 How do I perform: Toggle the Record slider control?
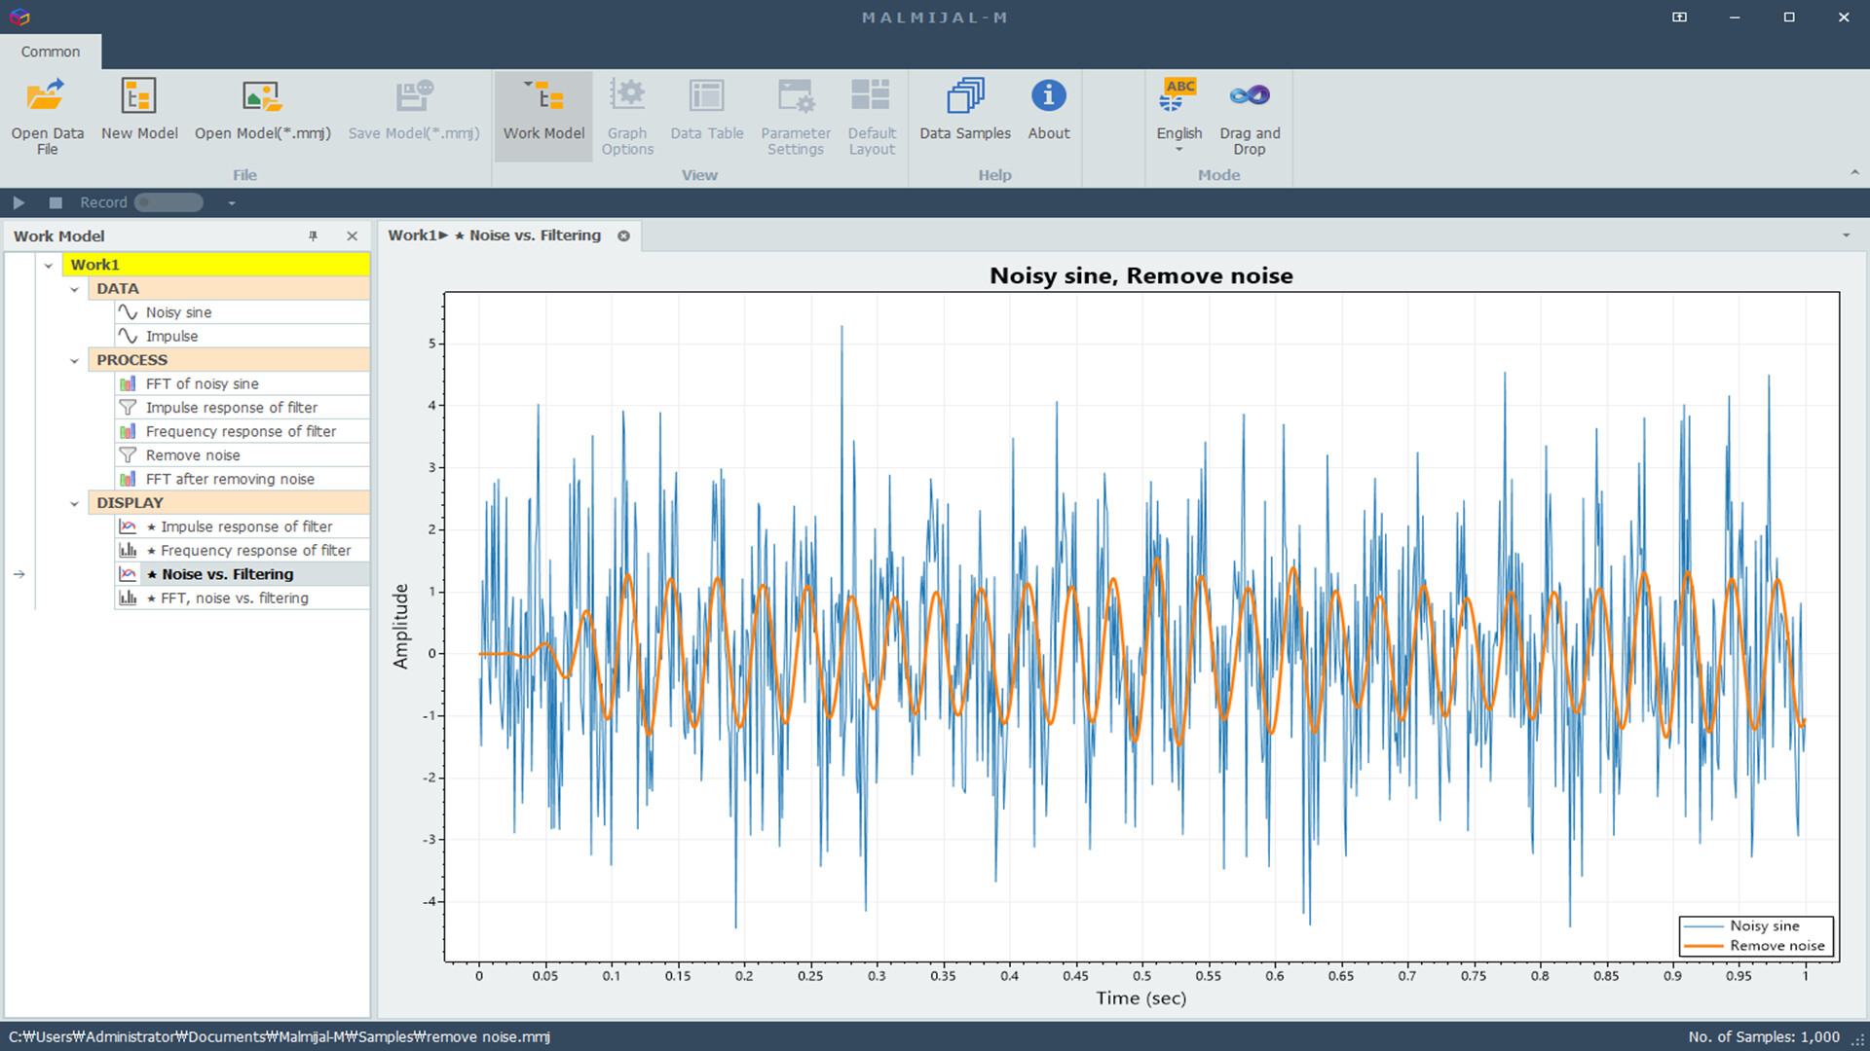pyautogui.click(x=167, y=202)
